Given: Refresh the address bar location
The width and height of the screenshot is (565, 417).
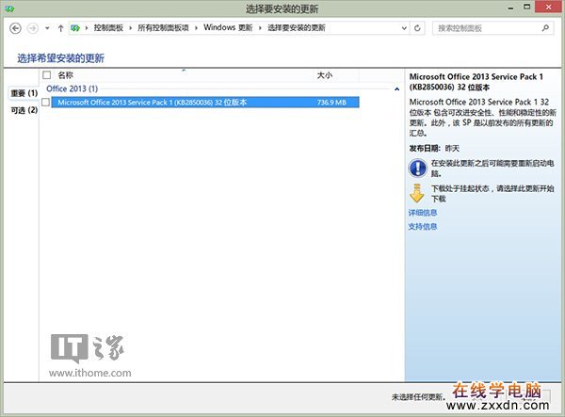Looking at the screenshot, I should pyautogui.click(x=417, y=28).
